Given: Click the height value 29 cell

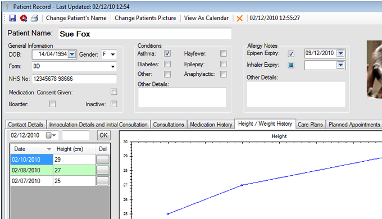Looking at the screenshot, I should pos(74,159).
